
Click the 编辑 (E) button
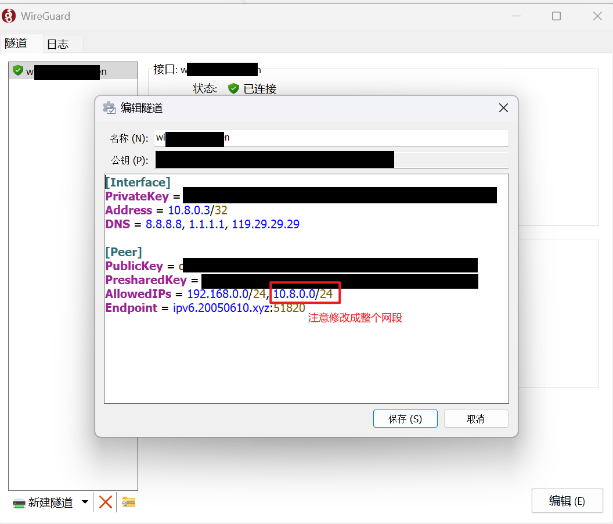pyautogui.click(x=567, y=501)
